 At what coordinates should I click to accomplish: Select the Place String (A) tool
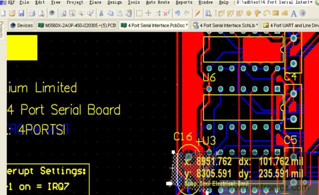tap(294, 13)
